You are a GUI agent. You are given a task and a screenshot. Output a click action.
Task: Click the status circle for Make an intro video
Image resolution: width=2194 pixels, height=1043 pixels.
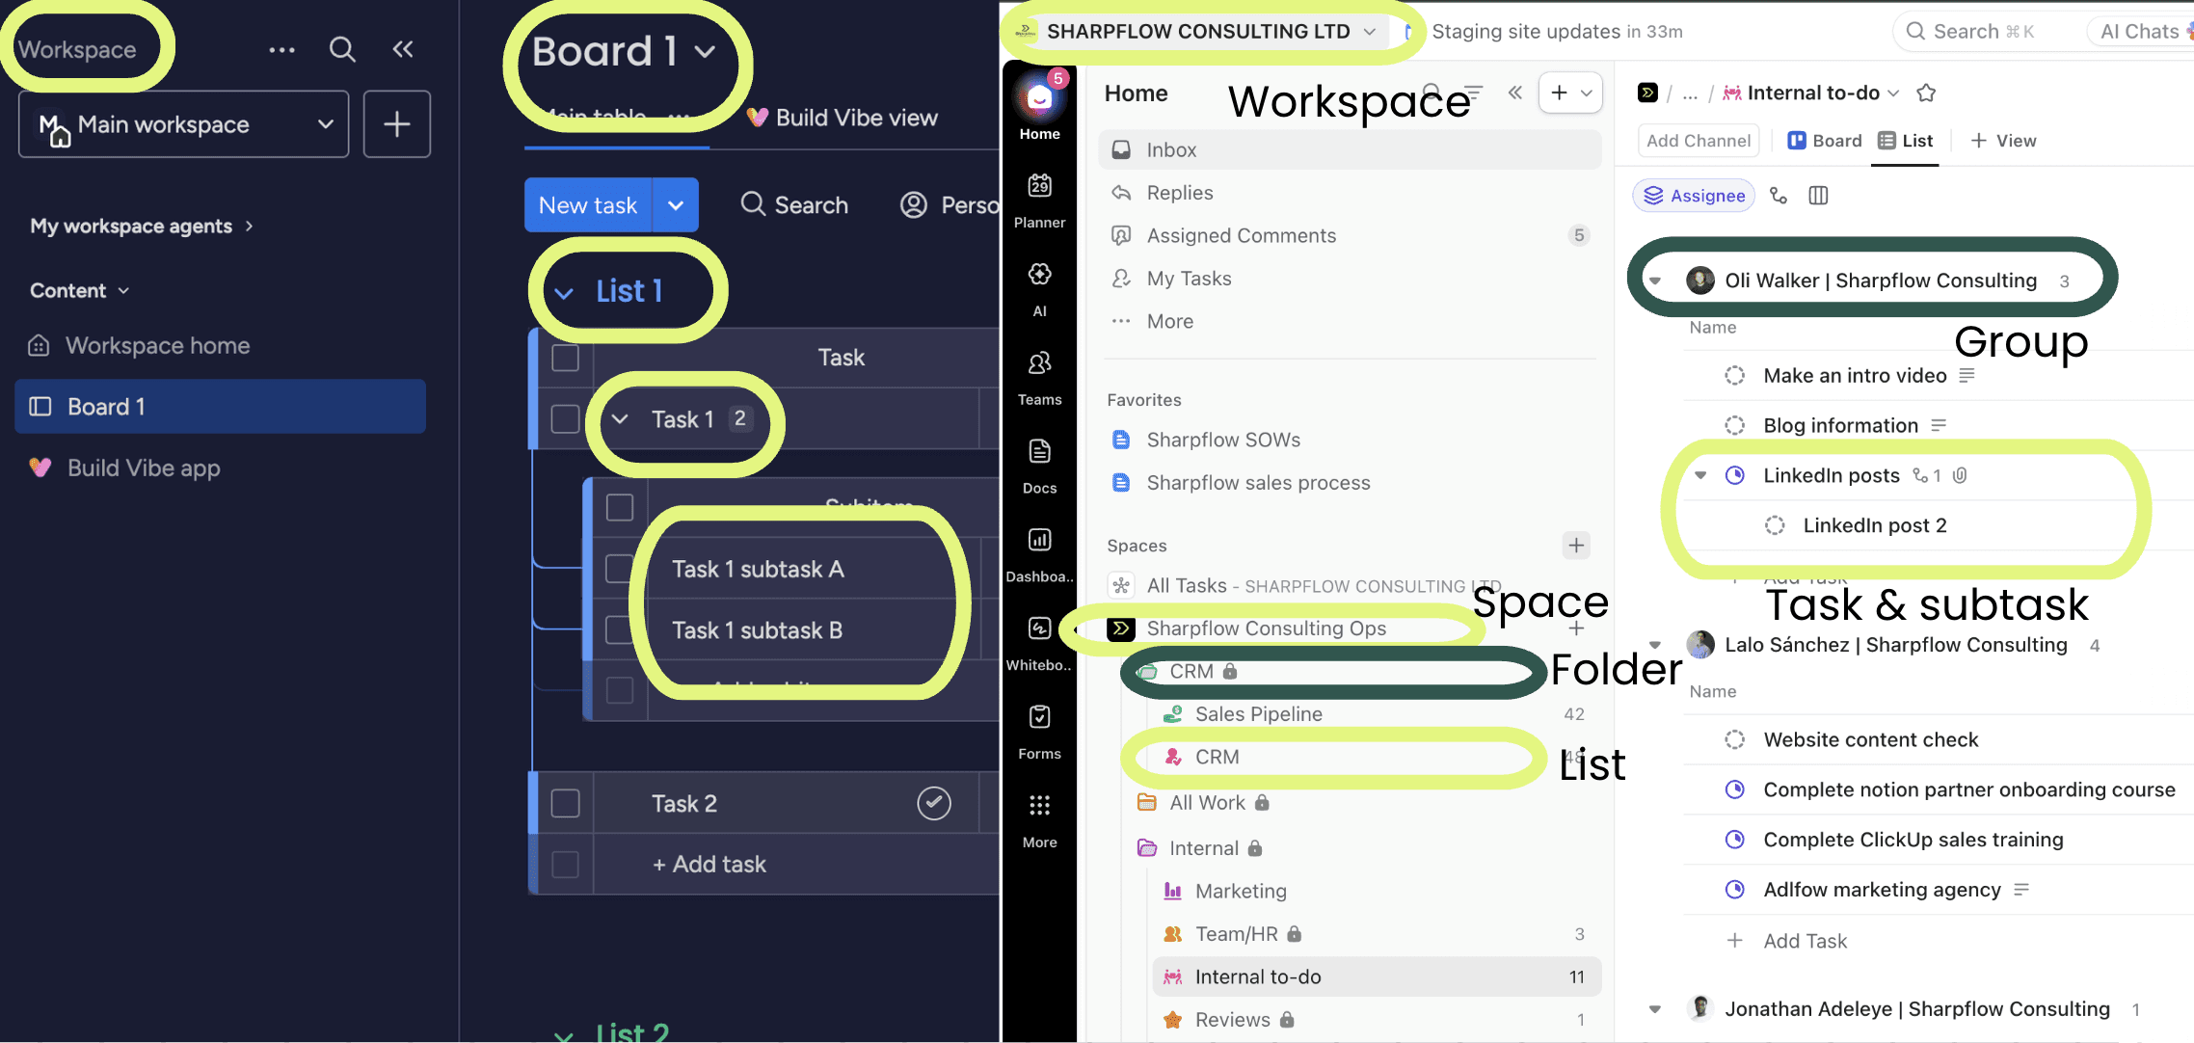(1734, 376)
